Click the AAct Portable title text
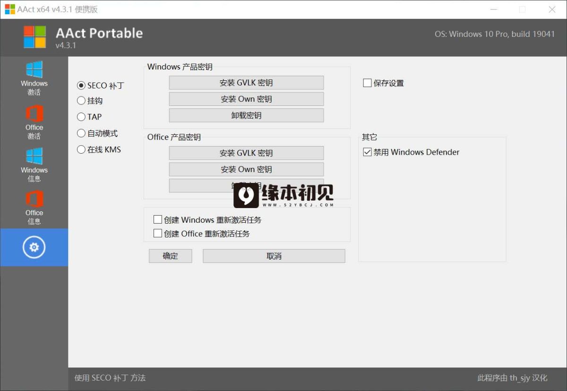The width and height of the screenshot is (567, 391). coord(99,33)
